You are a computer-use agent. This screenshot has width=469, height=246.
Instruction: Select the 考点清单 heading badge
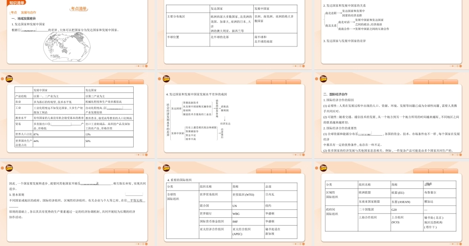[78, 9]
